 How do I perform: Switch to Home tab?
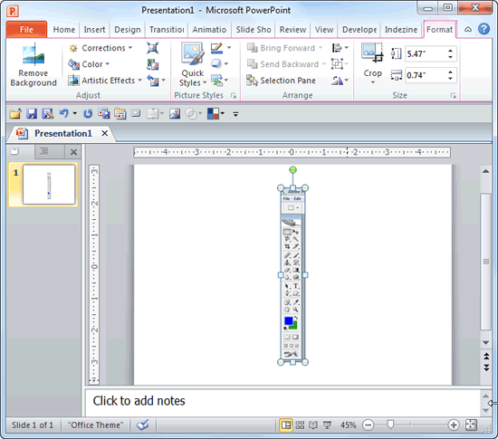tap(64, 30)
